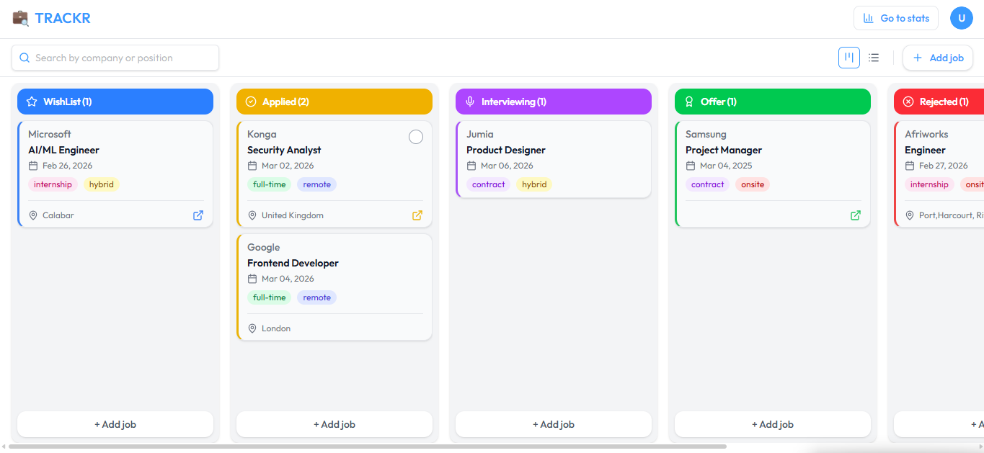Add job at bottom of Applied column
This screenshot has width=984, height=453.
334,424
